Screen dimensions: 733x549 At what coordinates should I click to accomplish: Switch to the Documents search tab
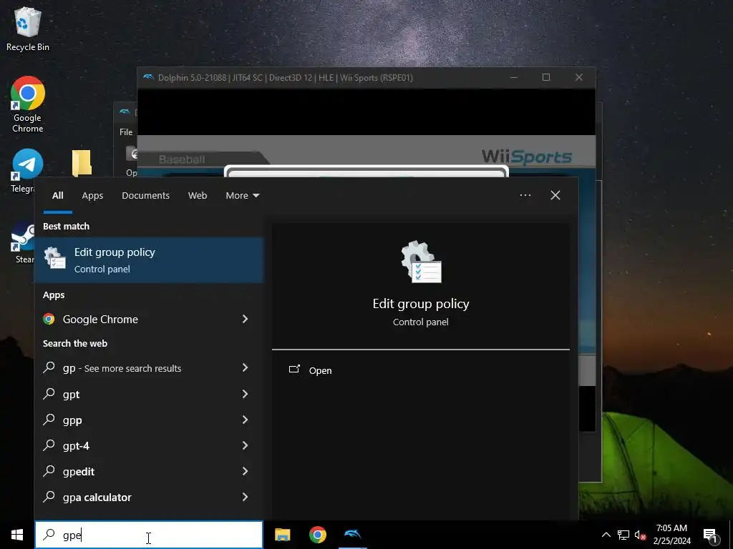click(x=145, y=196)
